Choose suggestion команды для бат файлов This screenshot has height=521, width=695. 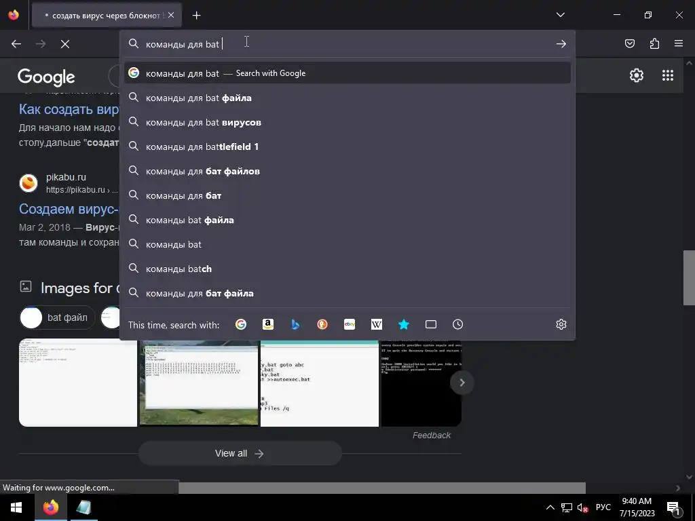tap(347, 171)
